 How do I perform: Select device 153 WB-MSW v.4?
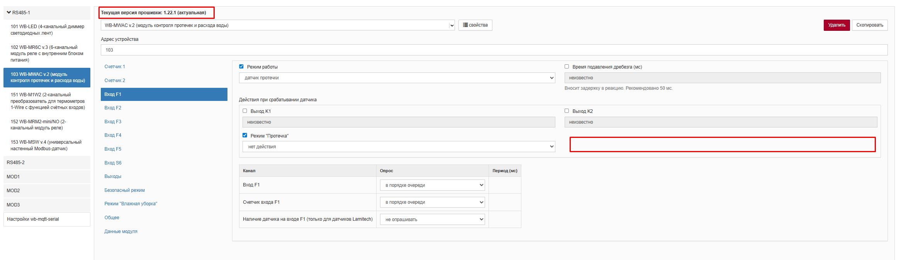click(x=46, y=145)
